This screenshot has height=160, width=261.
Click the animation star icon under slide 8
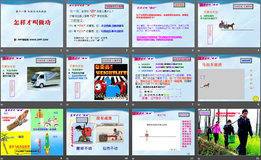coord(199,104)
